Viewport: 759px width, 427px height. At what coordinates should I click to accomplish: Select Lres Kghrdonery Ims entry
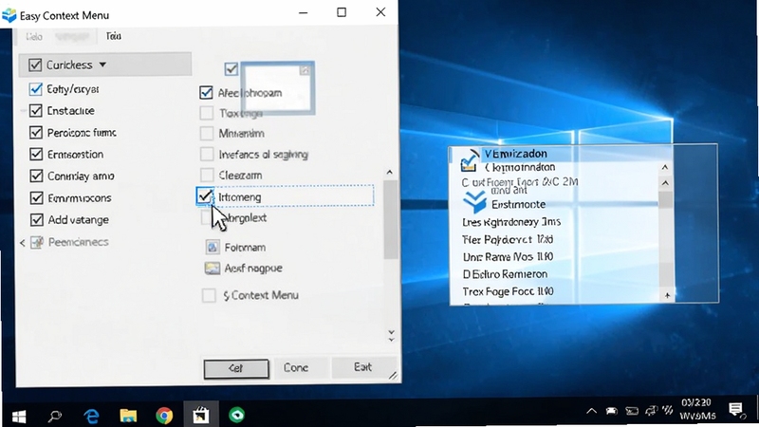[x=511, y=222]
